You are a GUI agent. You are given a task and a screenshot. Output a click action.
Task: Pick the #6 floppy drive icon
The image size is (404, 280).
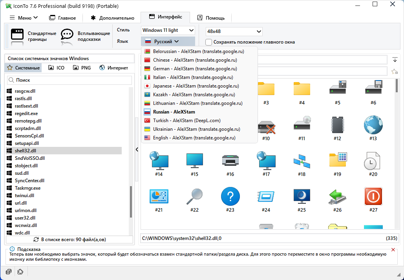tap(373, 88)
